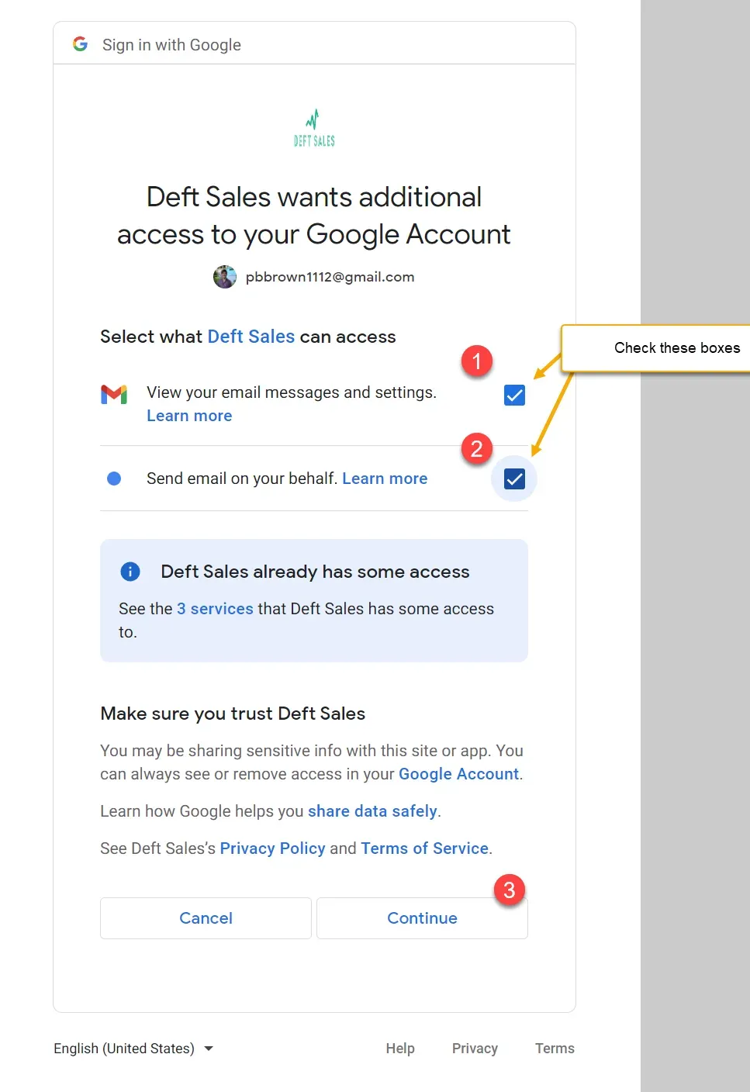
Task: Open the Terms of Service link
Action: tap(424, 848)
